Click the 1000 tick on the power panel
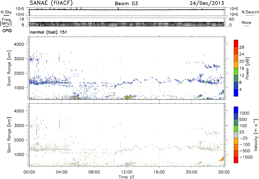 (19, 88)
